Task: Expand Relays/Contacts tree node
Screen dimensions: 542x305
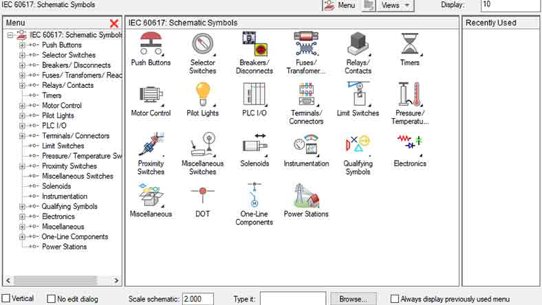Action: [x=22, y=85]
